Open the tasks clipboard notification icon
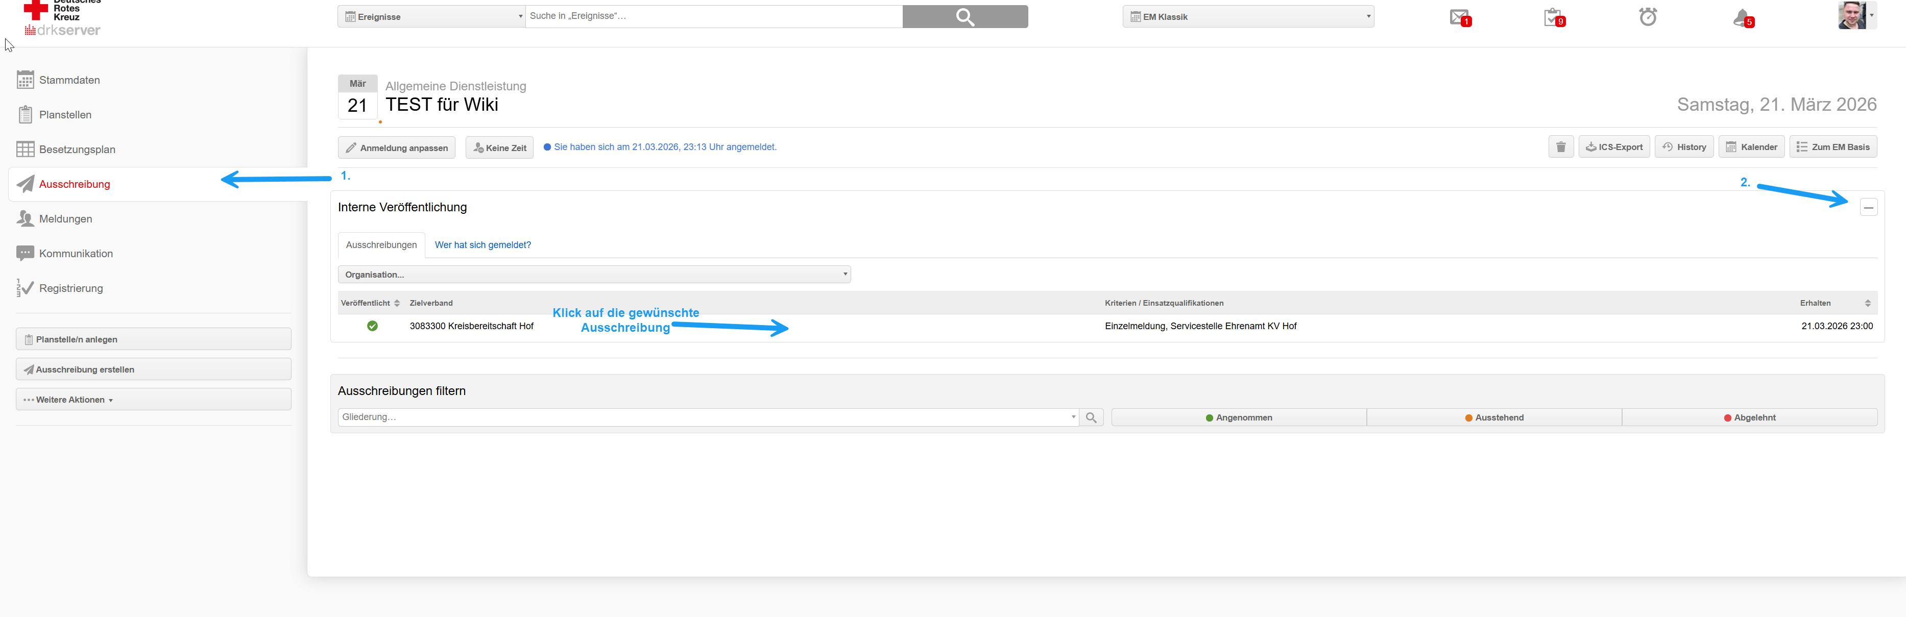Screen dimensions: 1906x617 (1553, 17)
